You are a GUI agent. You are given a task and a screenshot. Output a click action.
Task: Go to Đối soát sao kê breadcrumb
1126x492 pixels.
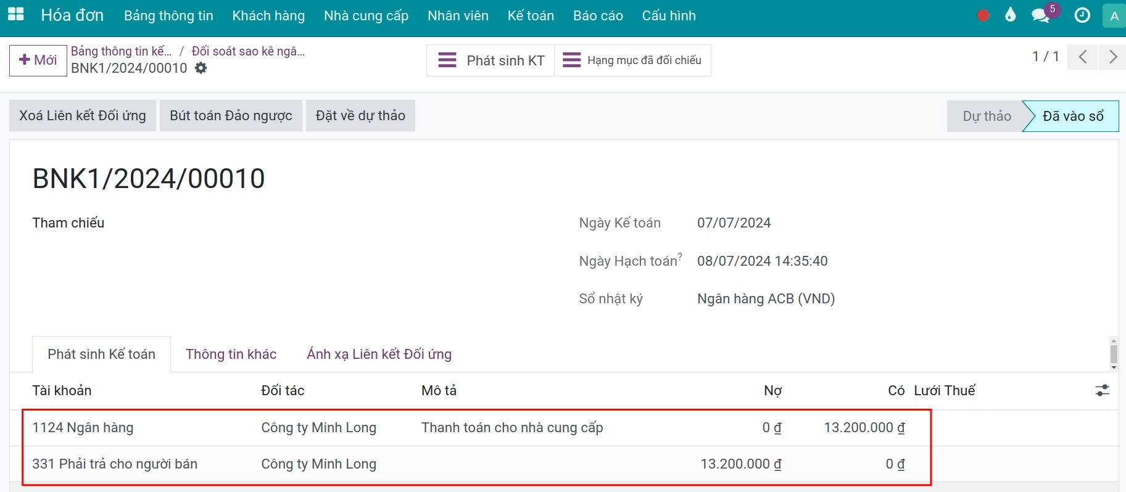248,51
